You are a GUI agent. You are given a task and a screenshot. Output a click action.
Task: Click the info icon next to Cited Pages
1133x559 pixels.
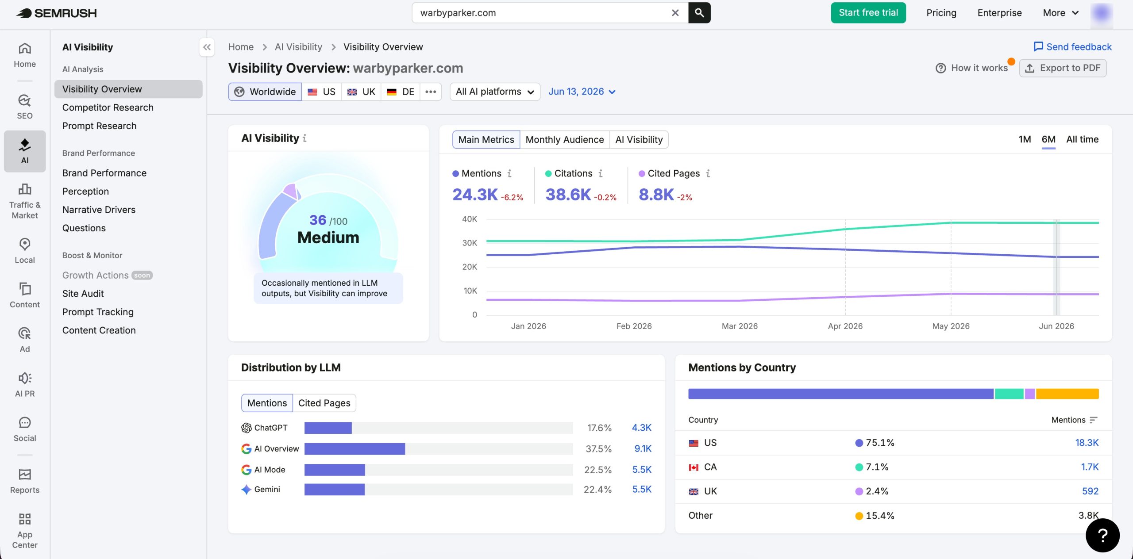click(708, 173)
